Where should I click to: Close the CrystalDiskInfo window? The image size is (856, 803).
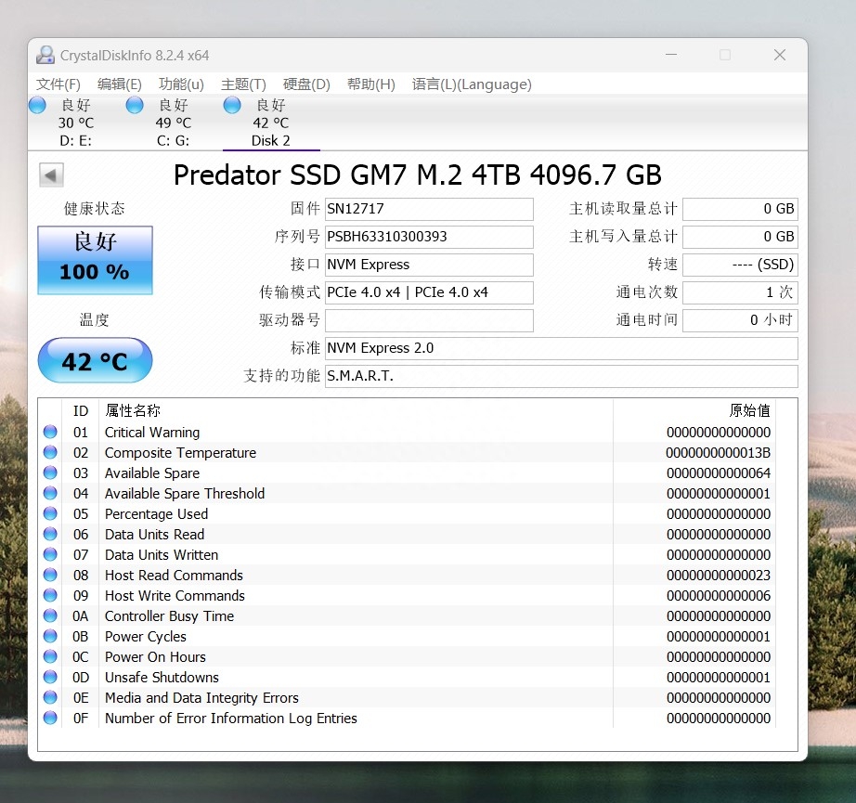780,55
